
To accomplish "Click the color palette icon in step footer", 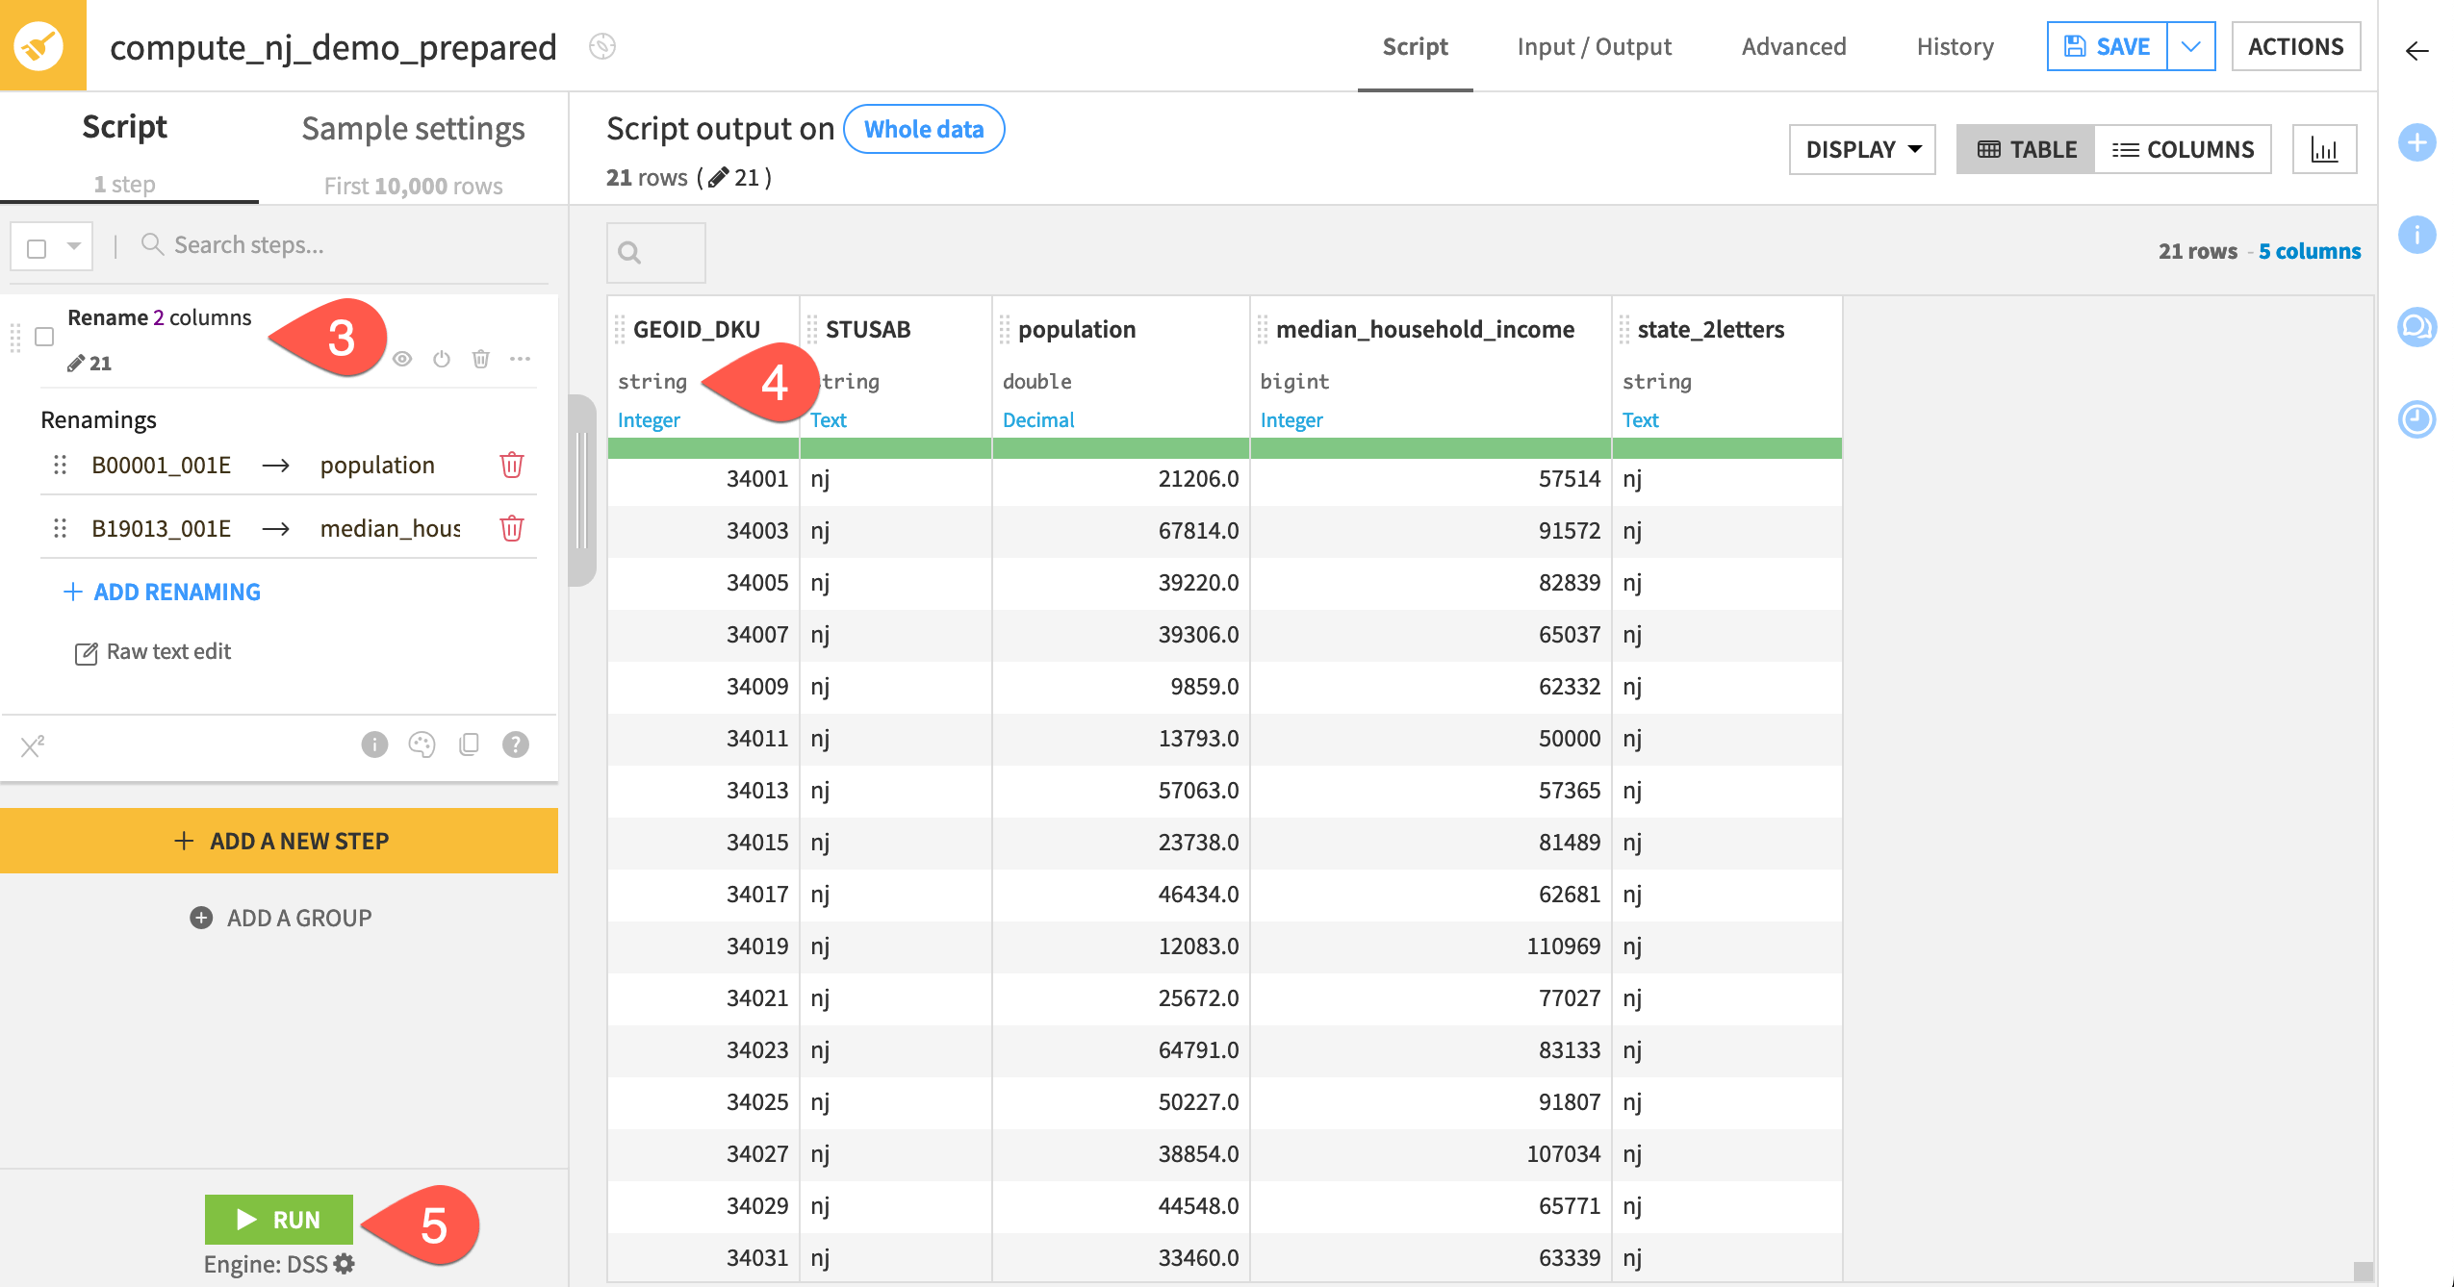I will (x=422, y=744).
